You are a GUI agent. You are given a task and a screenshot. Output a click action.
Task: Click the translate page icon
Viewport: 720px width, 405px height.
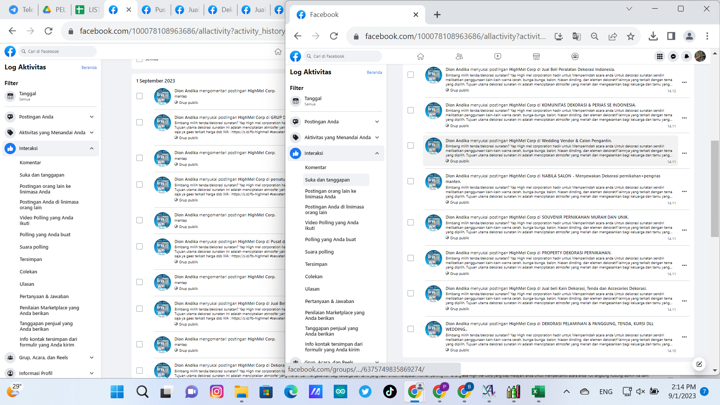577,36
